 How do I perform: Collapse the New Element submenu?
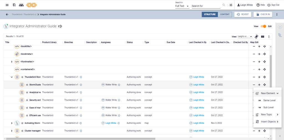pos(268,94)
